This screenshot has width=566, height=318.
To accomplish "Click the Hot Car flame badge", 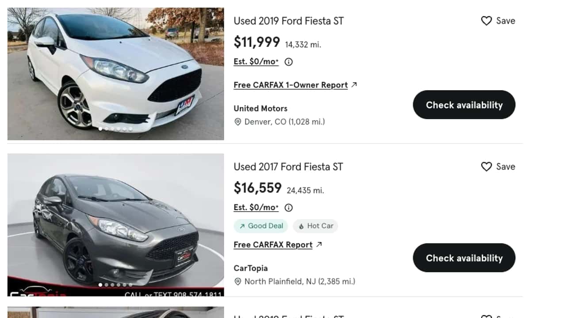I will tap(301, 226).
